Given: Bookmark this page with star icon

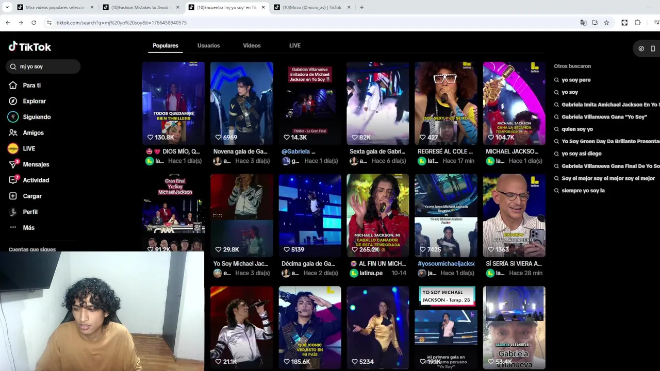Looking at the screenshot, I should 606,23.
